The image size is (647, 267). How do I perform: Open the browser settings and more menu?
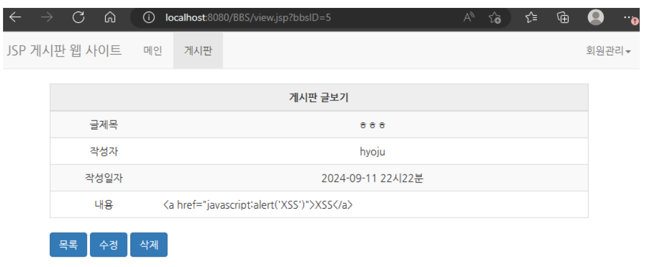630,18
